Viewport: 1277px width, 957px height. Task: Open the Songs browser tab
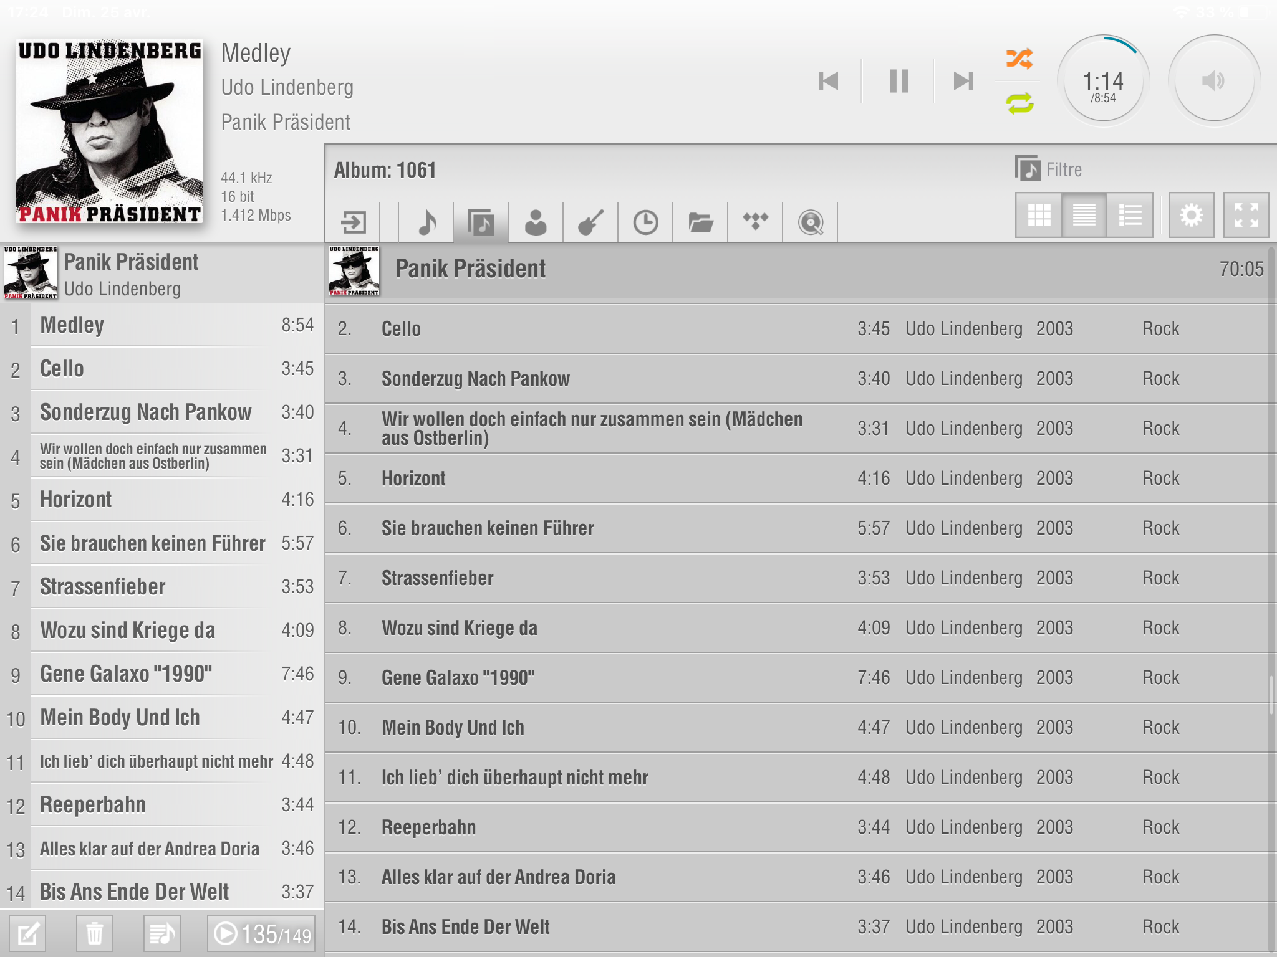(427, 222)
